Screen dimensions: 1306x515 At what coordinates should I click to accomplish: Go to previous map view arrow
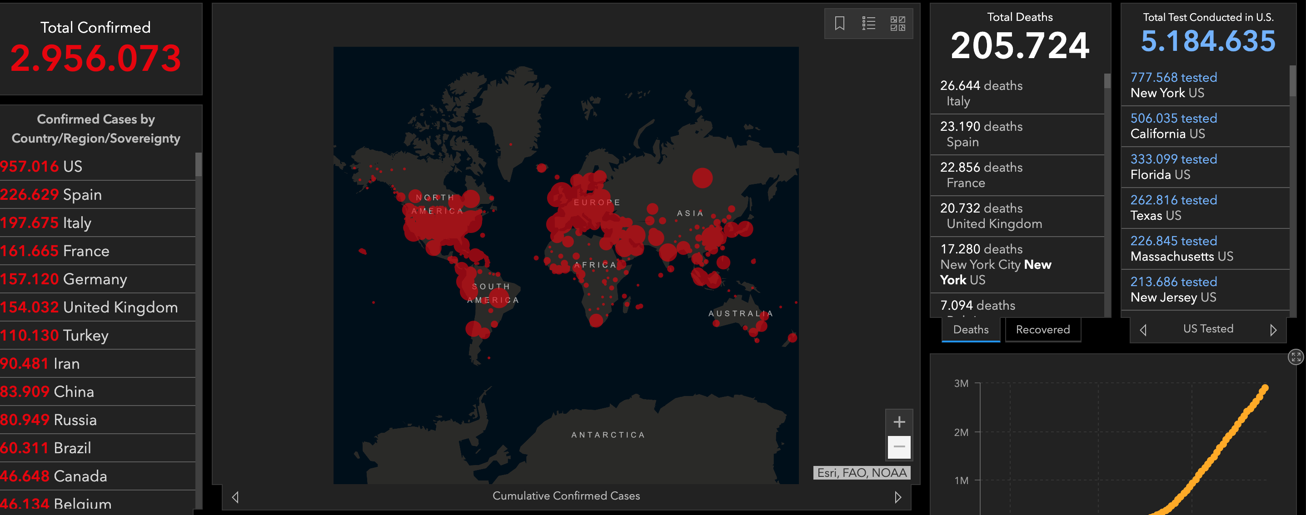[x=235, y=497]
